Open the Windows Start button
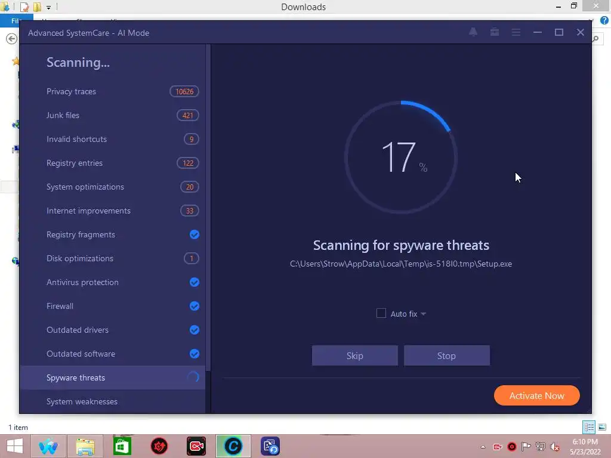Image resolution: width=611 pixels, height=458 pixels. 15,446
